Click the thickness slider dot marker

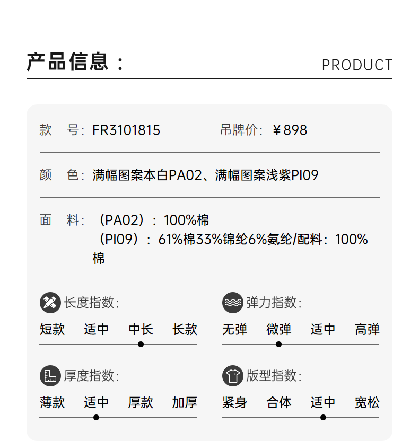[96, 417]
